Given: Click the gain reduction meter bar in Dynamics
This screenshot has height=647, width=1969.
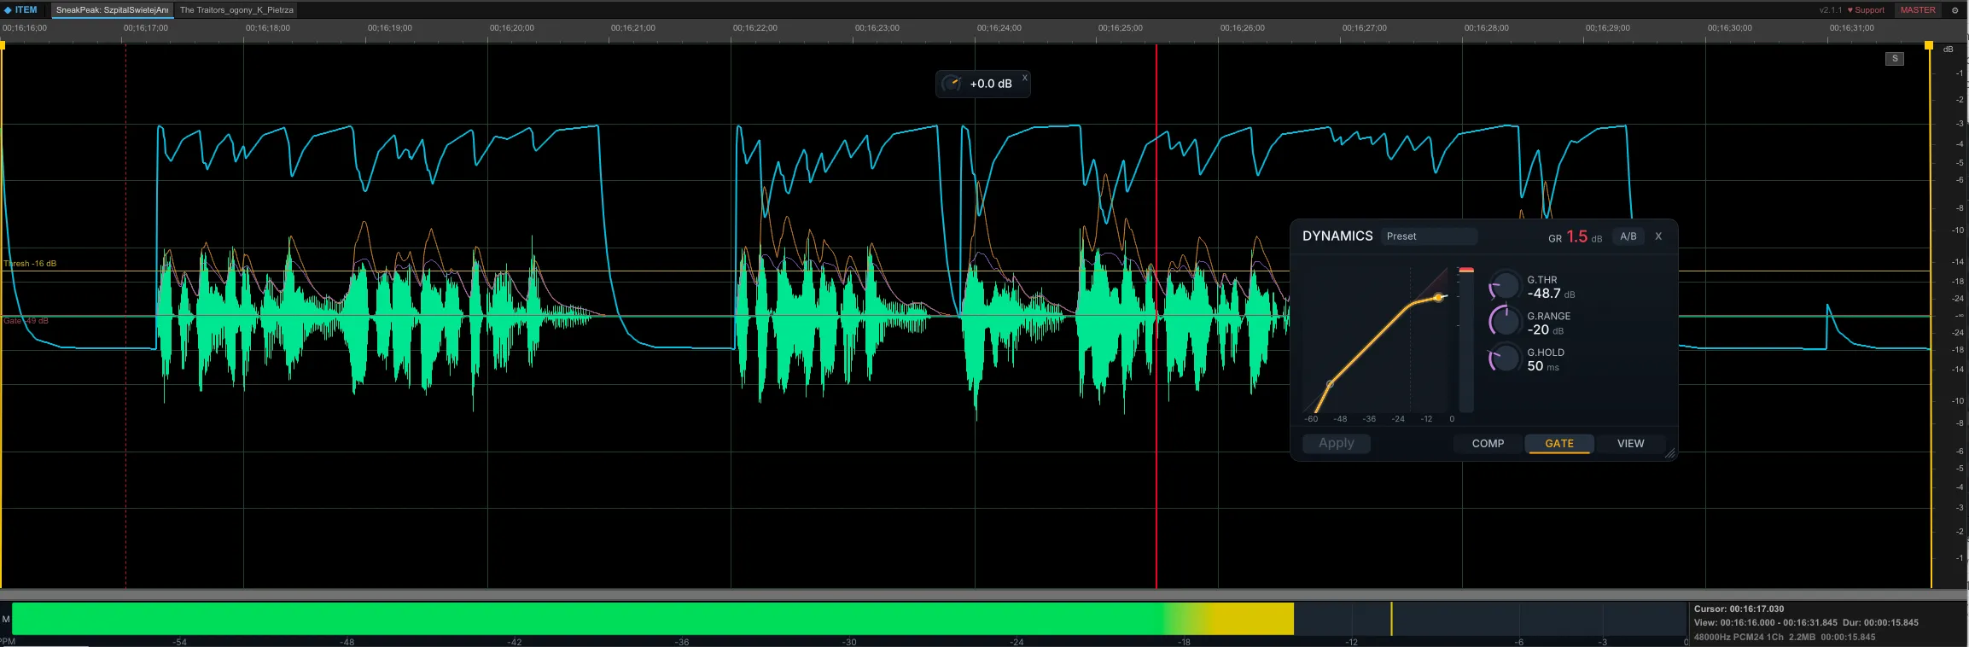Looking at the screenshot, I should coord(1466,340).
